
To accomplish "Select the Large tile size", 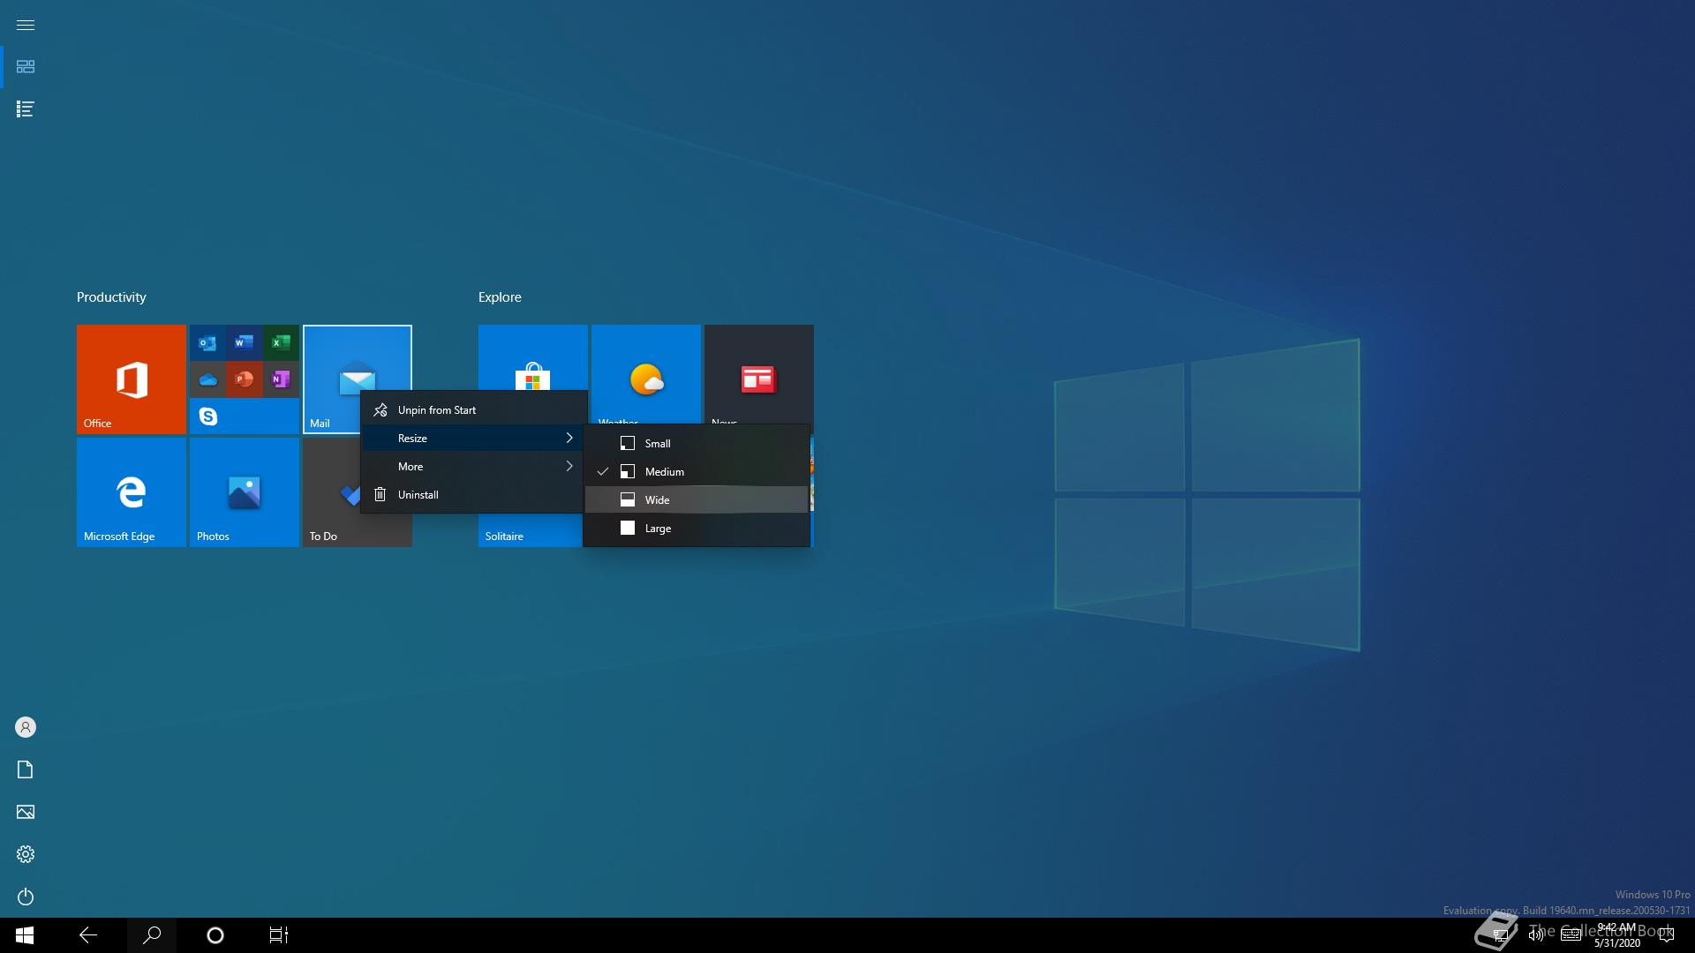I will [x=697, y=528].
